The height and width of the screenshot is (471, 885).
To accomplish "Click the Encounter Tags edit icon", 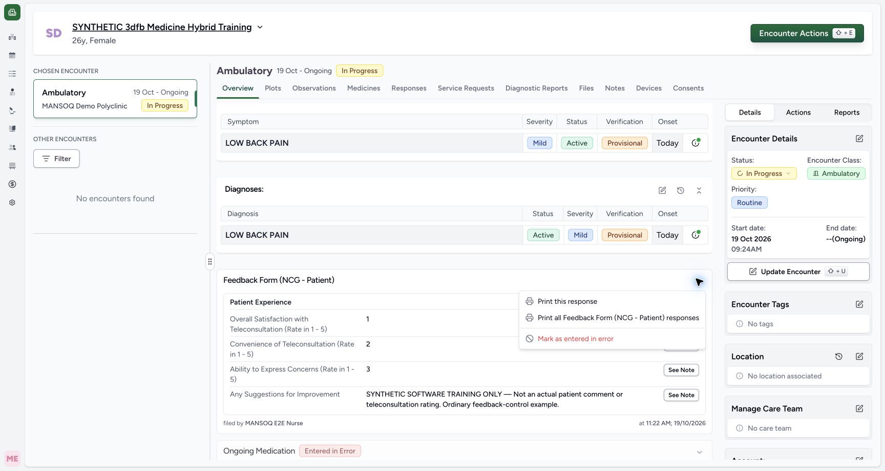I will point(859,304).
